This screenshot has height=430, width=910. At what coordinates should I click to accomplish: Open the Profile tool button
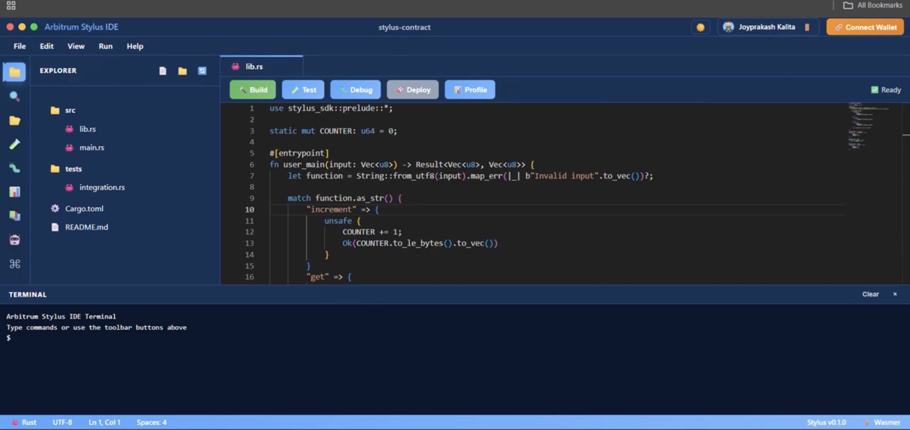tap(470, 90)
